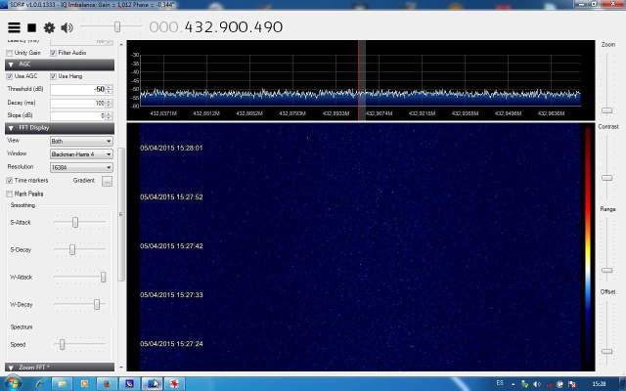Click the 432.900.490 frequency display
Image resolution: width=626 pixels, height=391 pixels.
232,27
